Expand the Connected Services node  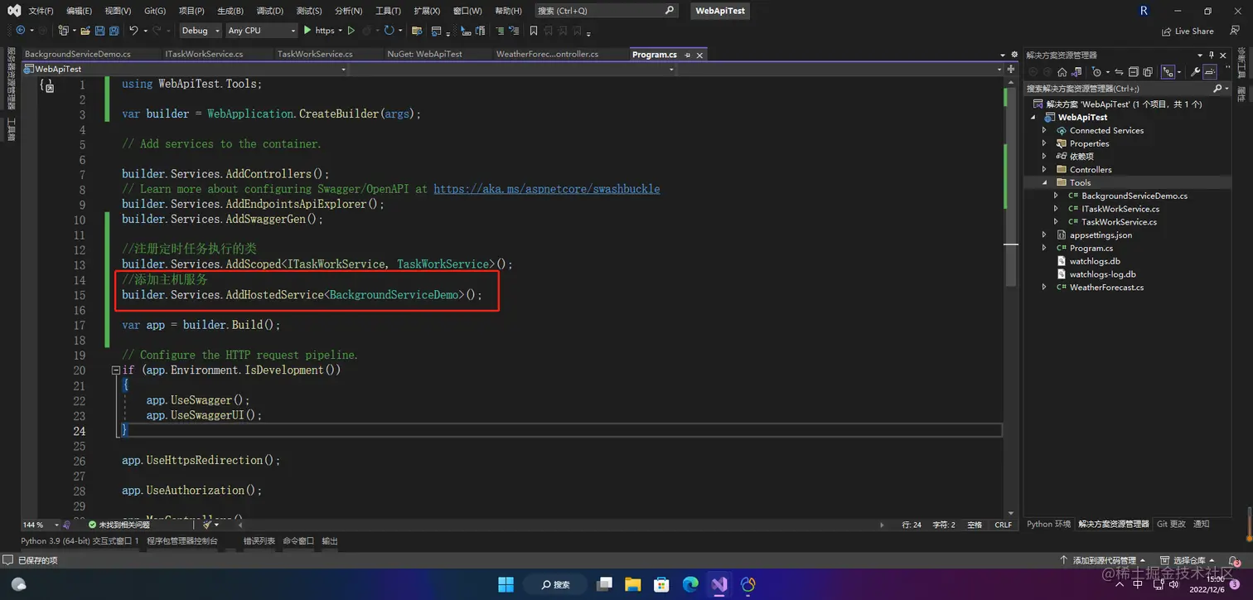point(1044,130)
